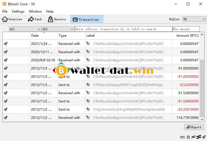Sort by the Type column header
This screenshot has width=207, height=141.
coord(71,36)
